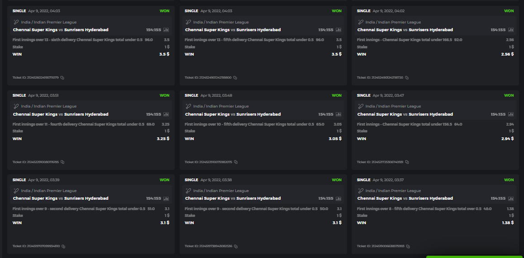The width and height of the screenshot is (524, 258).
Task: Click WON status on the 03:48 bet
Action: [x=337, y=95]
